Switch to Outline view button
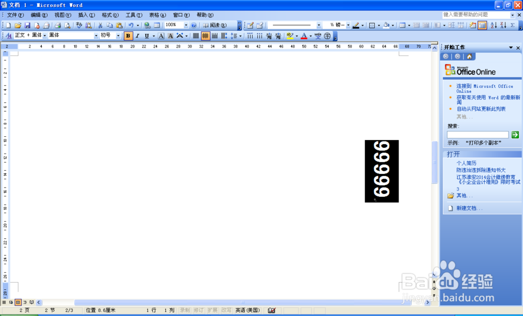This screenshot has width=523, height=316. click(x=25, y=302)
